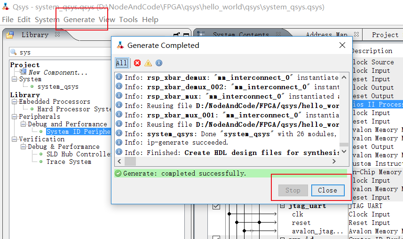The height and width of the screenshot is (239, 403).
Task: Switch to the Library tab
Action: click(35, 35)
